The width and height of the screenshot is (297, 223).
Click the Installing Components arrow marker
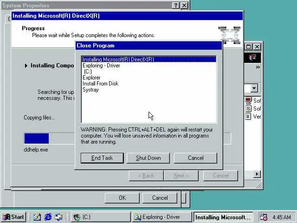(26, 66)
